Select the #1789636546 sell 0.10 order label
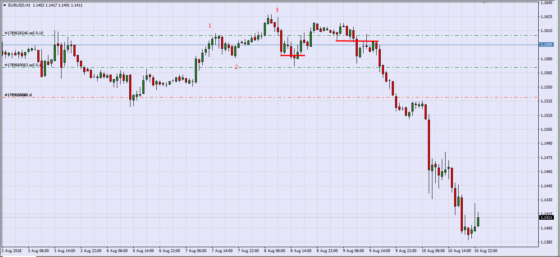Image resolution: width=560 pixels, height=257 pixels. pos(24,33)
